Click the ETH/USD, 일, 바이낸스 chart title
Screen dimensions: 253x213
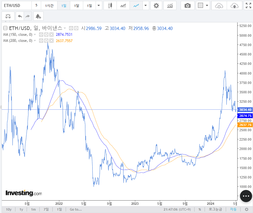[35, 28]
